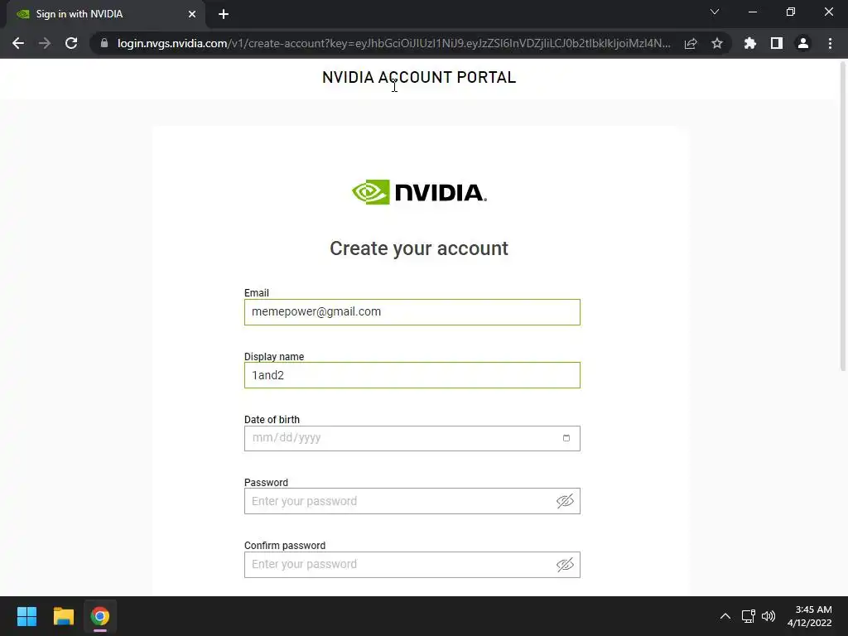Bookmark this page with the star
Image resolution: width=848 pixels, height=636 pixels.
[x=717, y=43]
